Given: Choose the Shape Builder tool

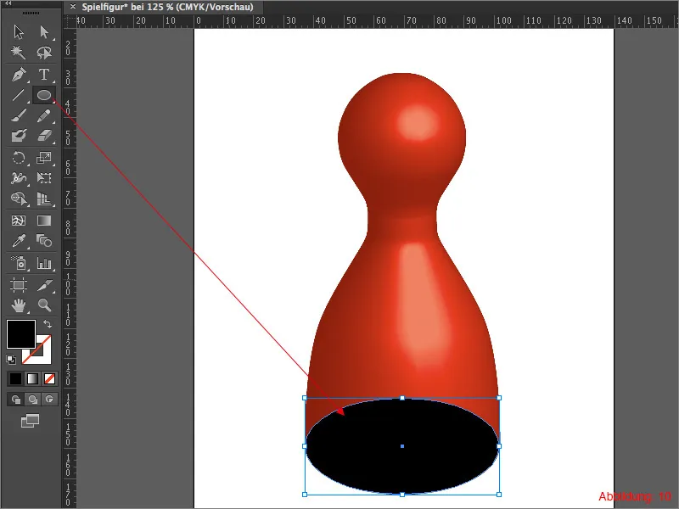Looking at the screenshot, I should click(19, 199).
